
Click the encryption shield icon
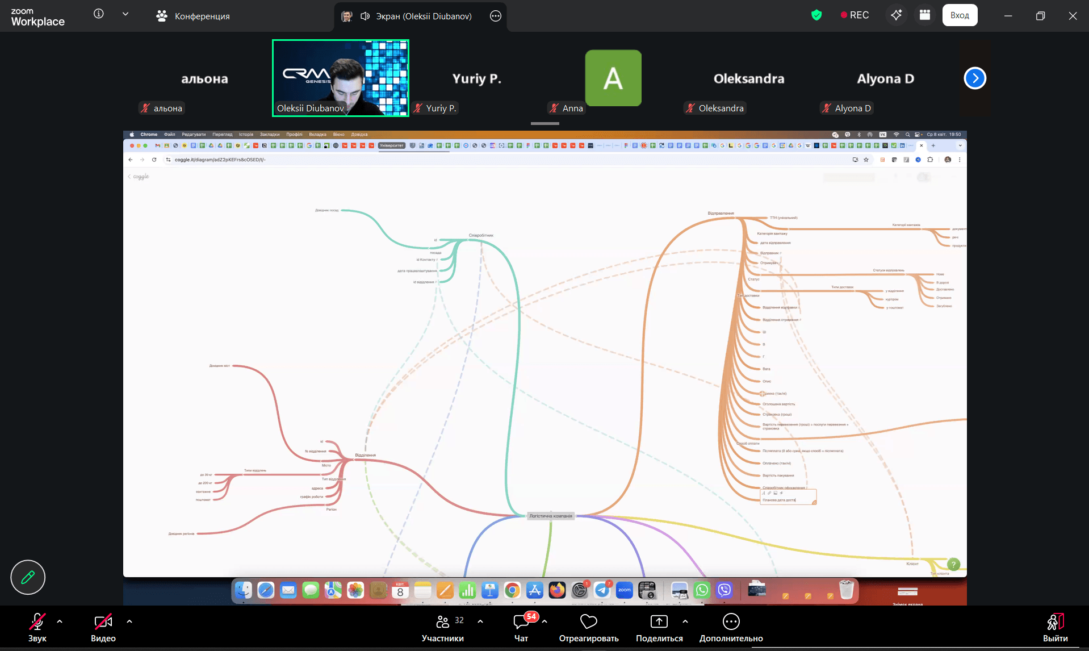click(x=816, y=15)
